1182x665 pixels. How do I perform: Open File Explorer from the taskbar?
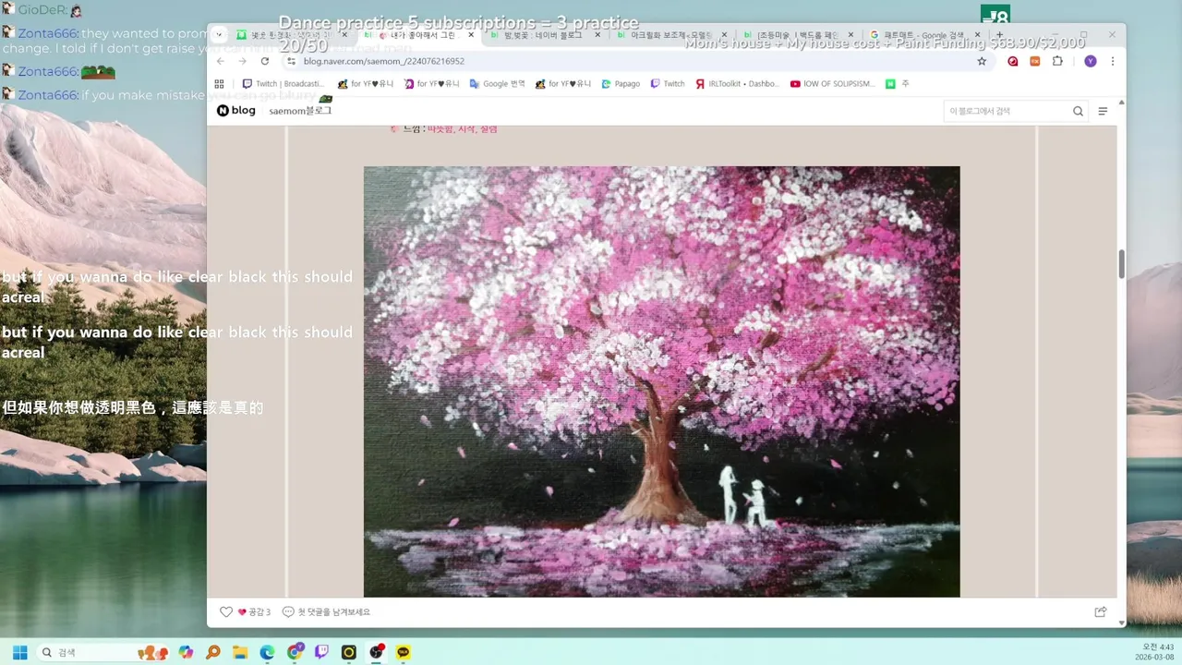click(240, 652)
